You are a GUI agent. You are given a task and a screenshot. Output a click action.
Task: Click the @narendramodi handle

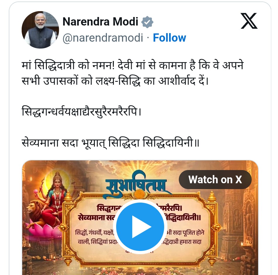click(x=103, y=38)
